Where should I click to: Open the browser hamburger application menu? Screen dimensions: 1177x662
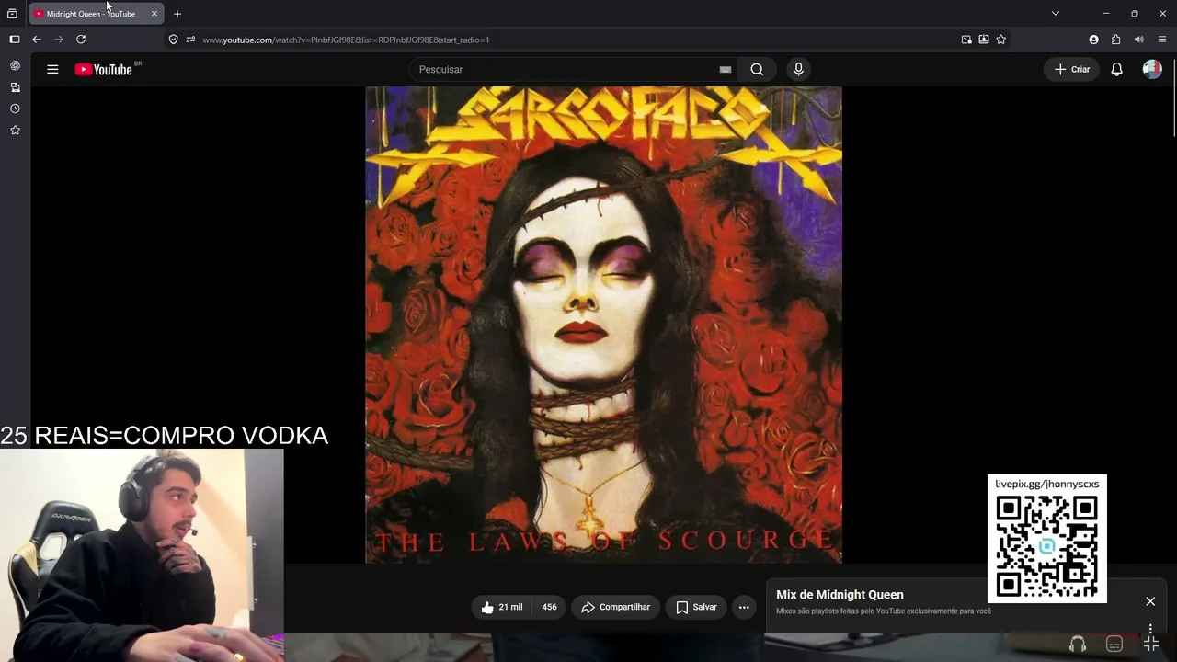1162,40
